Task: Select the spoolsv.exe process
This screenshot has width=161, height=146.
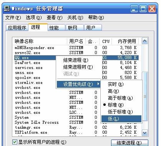Action: point(28,77)
